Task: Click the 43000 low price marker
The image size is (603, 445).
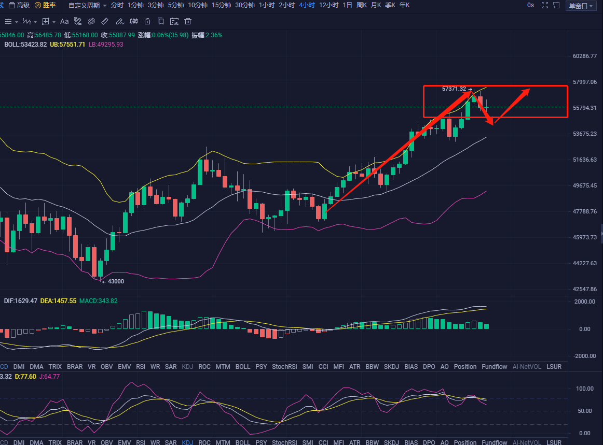Action: coord(116,281)
